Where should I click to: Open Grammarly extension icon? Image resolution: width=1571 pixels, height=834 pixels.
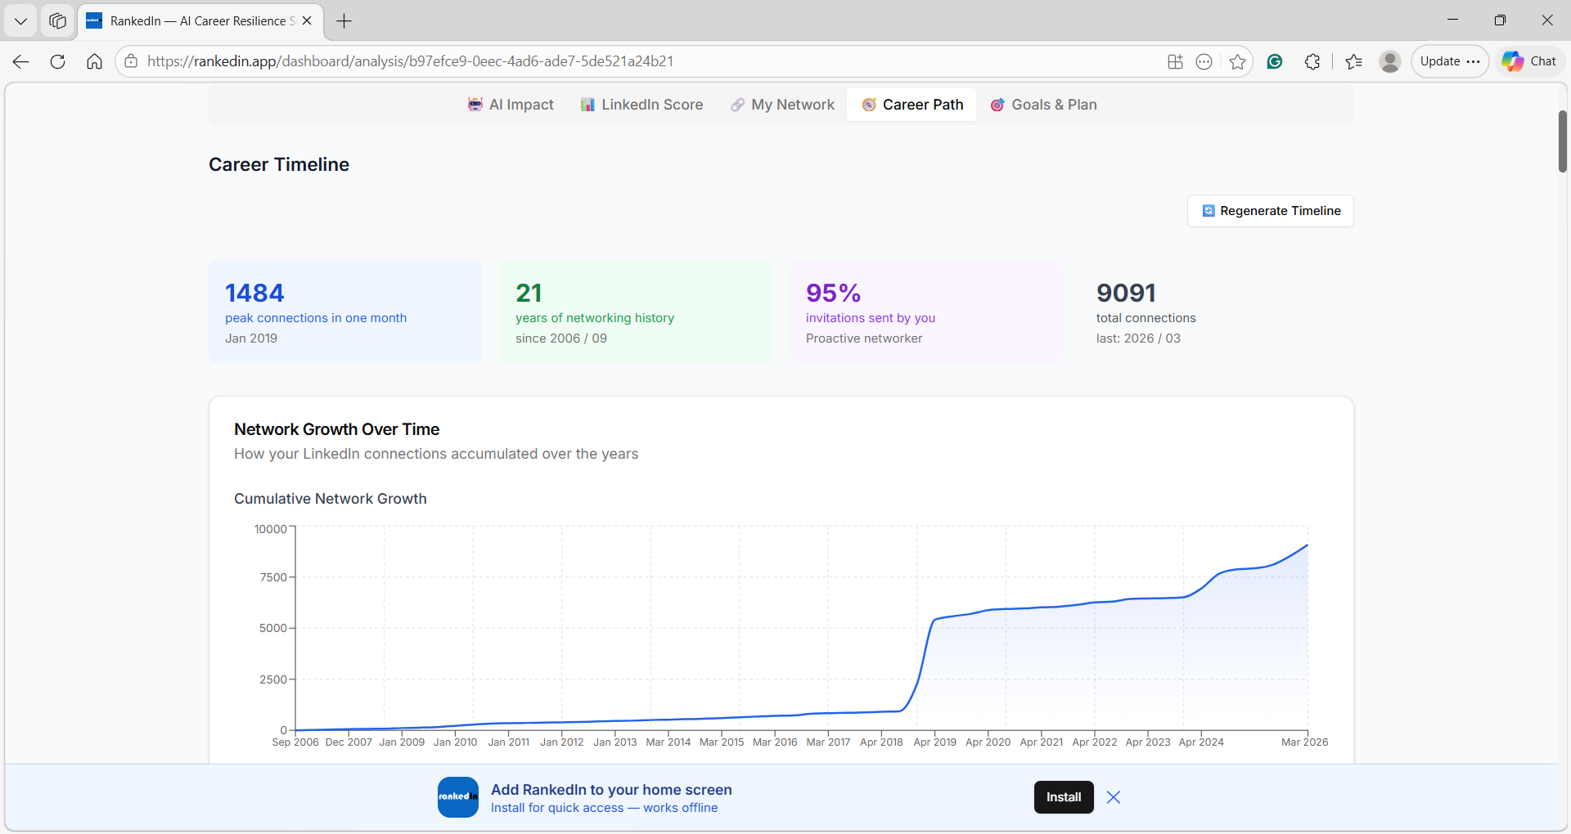tap(1274, 61)
